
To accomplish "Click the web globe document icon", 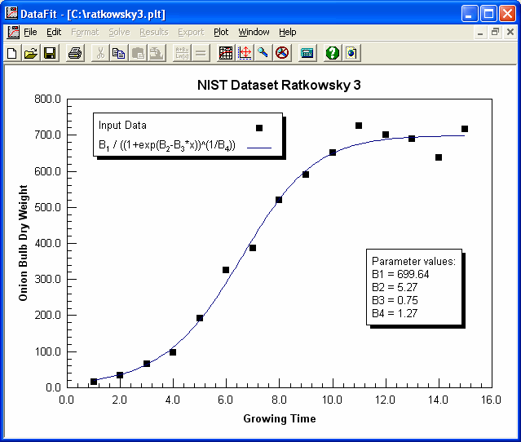I will tap(351, 53).
